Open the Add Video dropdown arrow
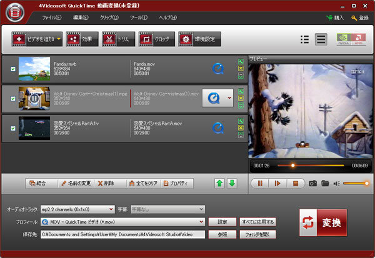The image size is (375, 258). tap(59, 39)
